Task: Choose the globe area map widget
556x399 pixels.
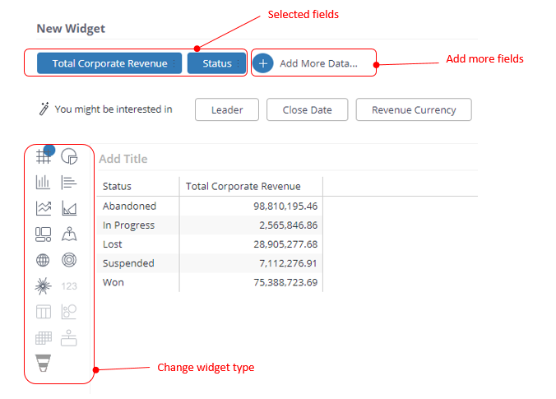Action: 43,260
